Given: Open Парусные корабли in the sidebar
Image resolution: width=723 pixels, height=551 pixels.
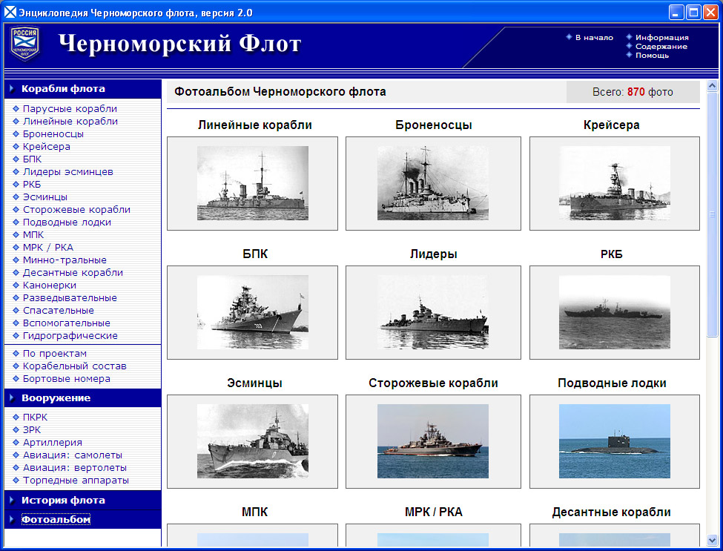Looking at the screenshot, I should click(70, 109).
